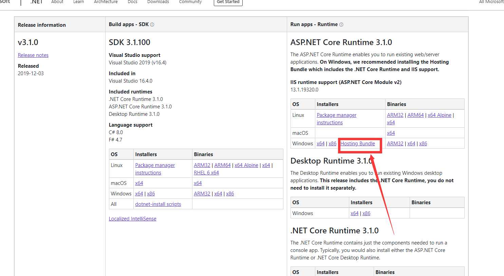504x276 pixels.
Task: Download Desktop Runtime Windows x64 installer
Action: pos(355,213)
